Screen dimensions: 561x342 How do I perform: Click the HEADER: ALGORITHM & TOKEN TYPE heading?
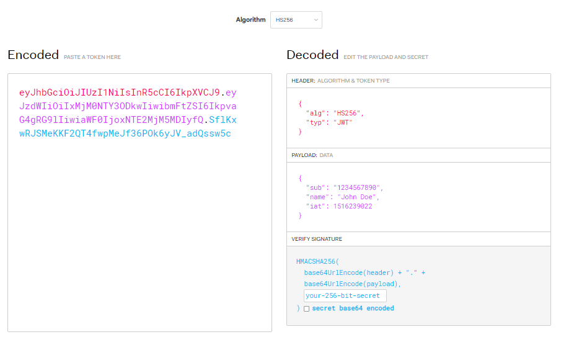[x=340, y=81]
